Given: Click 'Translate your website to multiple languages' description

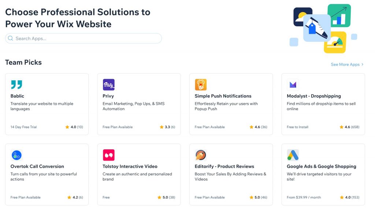Looking at the screenshot, I should (42, 106).
